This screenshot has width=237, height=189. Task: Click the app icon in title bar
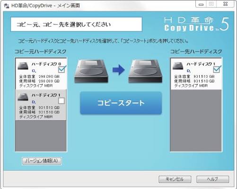point(7,6)
